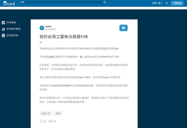The image size is (187, 128).
Task: Click the 下載 App button
Action: coord(177,3)
